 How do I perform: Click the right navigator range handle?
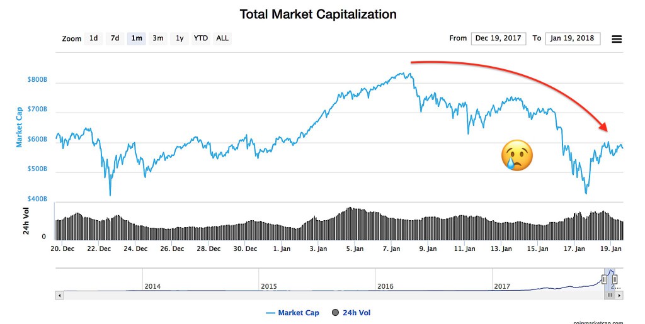click(x=615, y=279)
